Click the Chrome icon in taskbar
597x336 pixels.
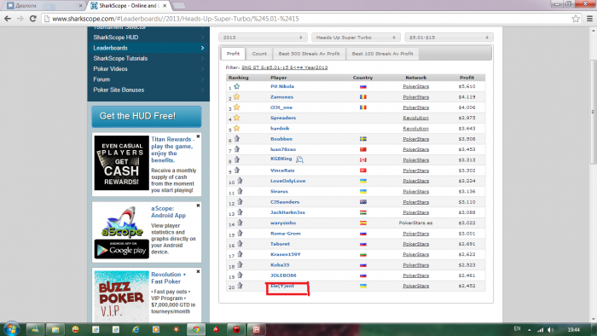pos(196,329)
